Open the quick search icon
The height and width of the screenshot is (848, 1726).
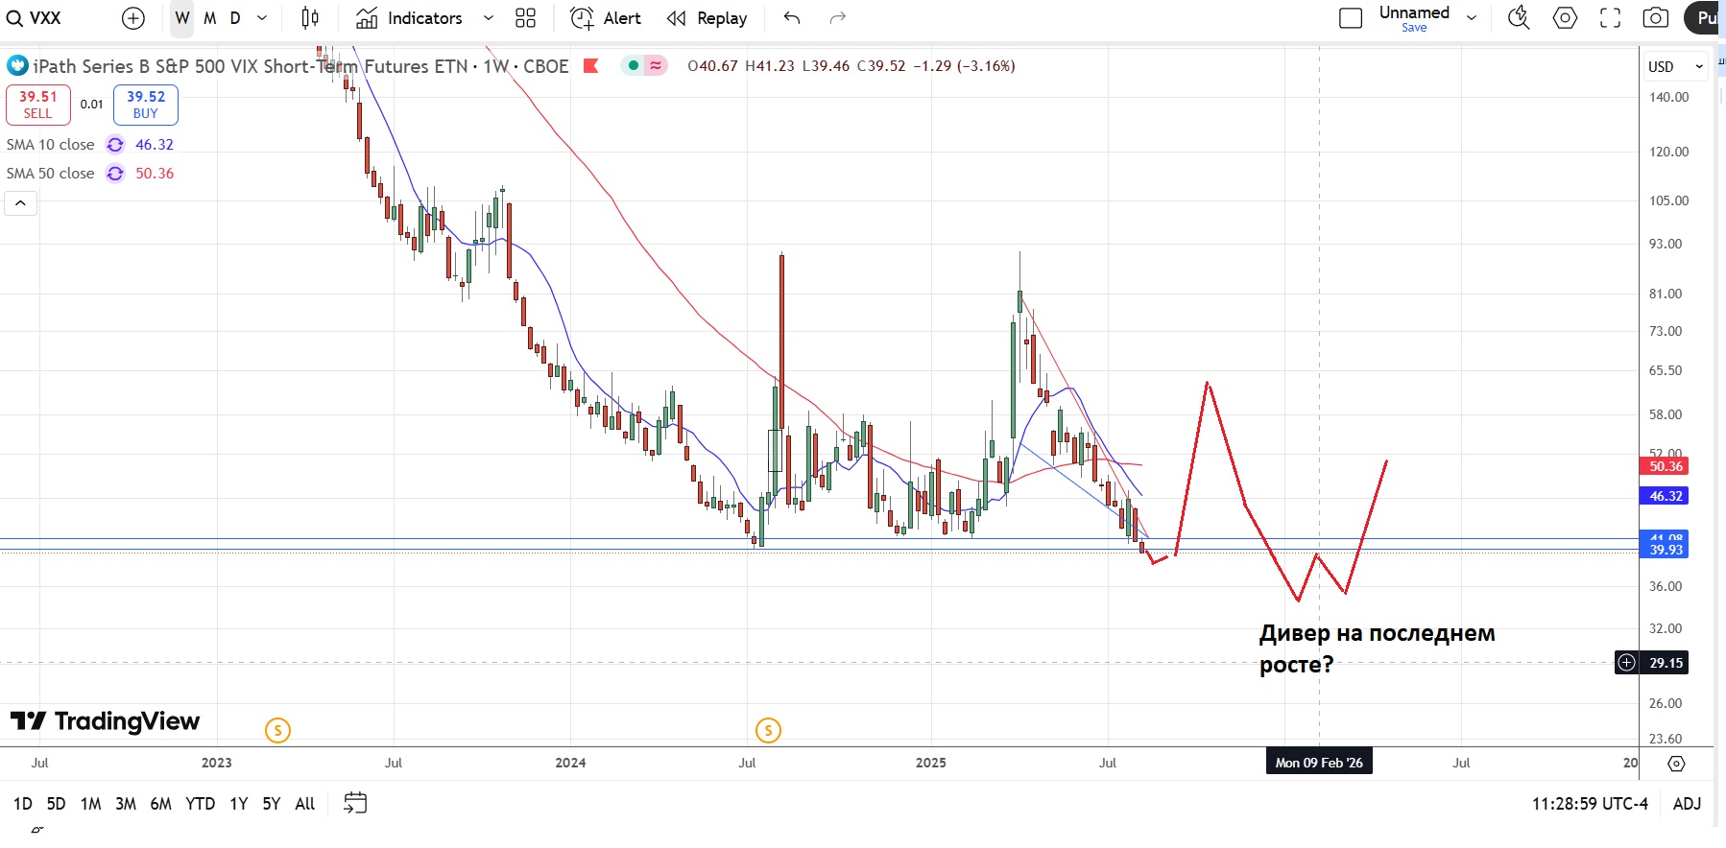[1519, 18]
